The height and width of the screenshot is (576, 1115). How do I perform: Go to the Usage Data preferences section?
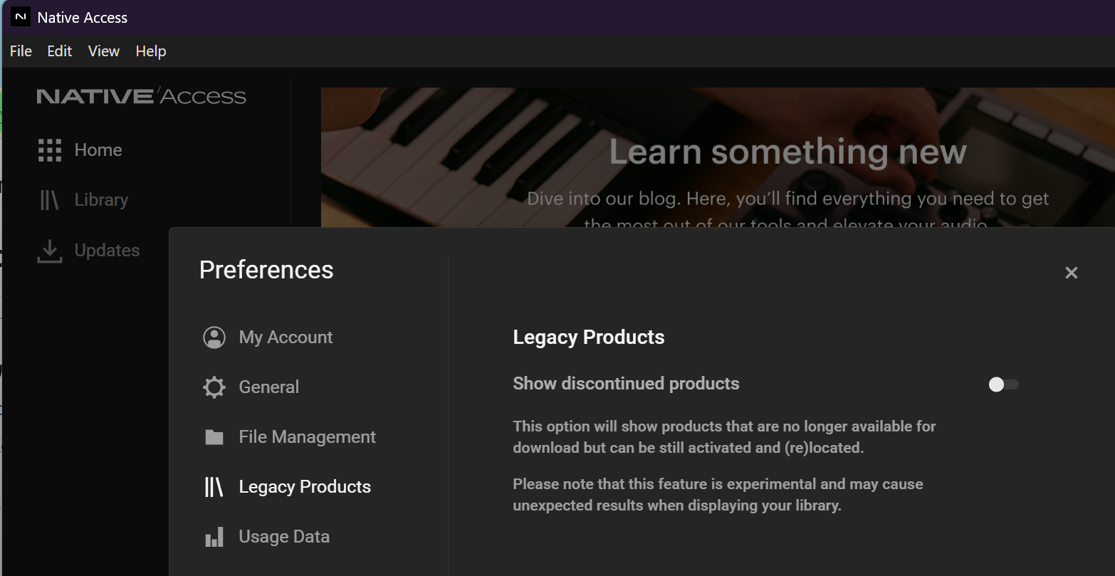[284, 537]
